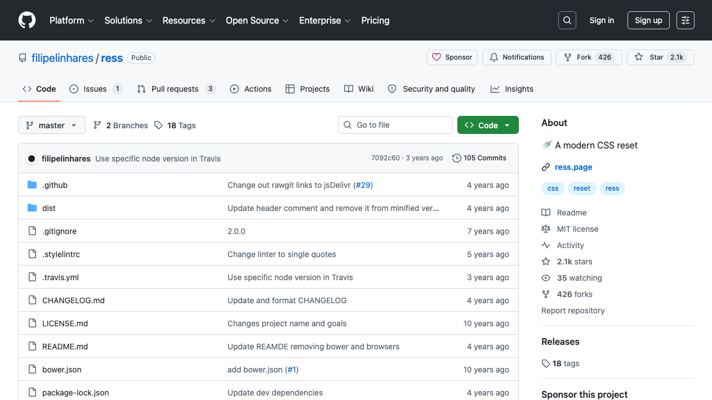Click the file icon beside .travis.yml
This screenshot has height=400, width=712.
[32, 277]
